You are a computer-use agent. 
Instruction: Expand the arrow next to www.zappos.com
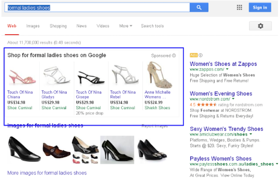coord(227,69)
